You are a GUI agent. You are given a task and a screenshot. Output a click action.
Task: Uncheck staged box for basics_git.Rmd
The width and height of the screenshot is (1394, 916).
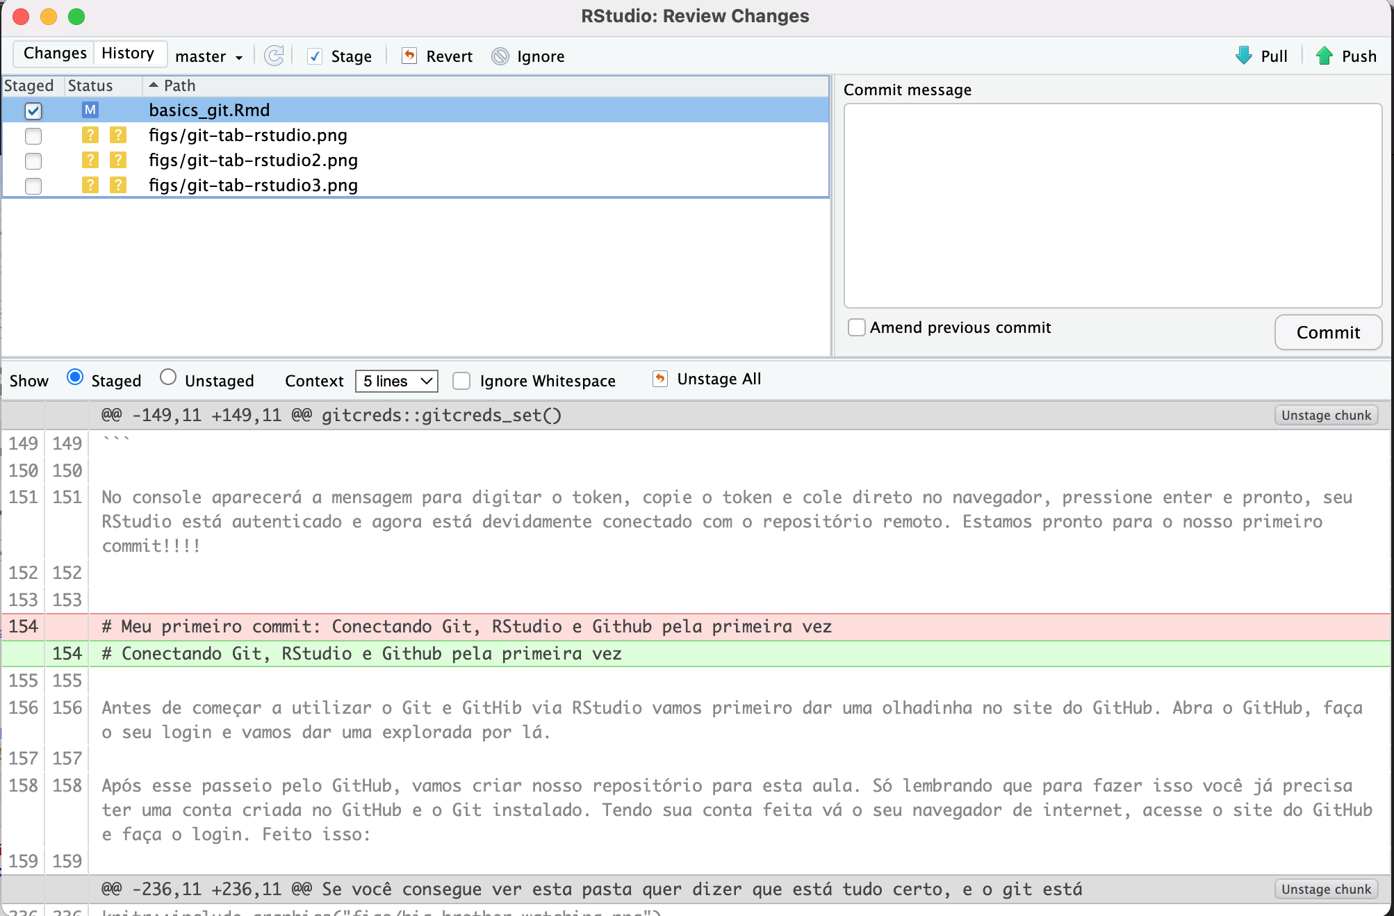point(33,111)
